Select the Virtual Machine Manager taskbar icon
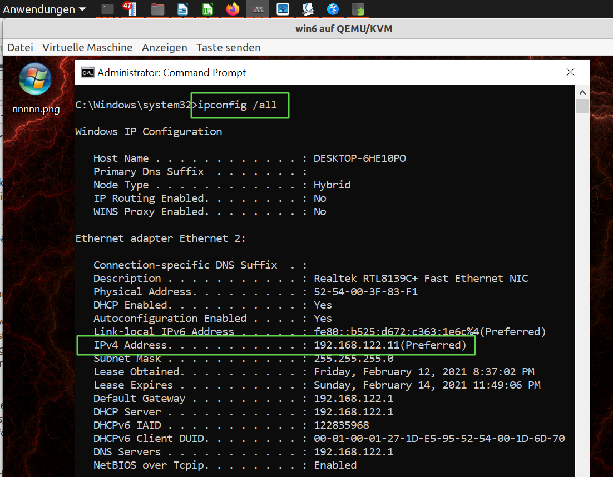The height and width of the screenshot is (477, 613). click(x=258, y=9)
